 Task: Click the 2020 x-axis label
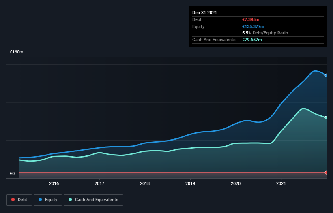pyautogui.click(x=236, y=183)
